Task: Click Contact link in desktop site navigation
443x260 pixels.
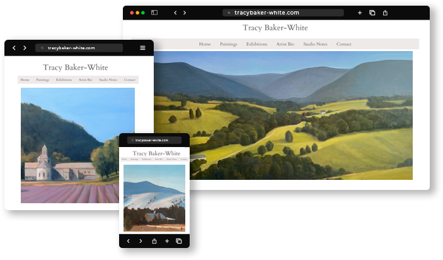Action: tap(343, 44)
